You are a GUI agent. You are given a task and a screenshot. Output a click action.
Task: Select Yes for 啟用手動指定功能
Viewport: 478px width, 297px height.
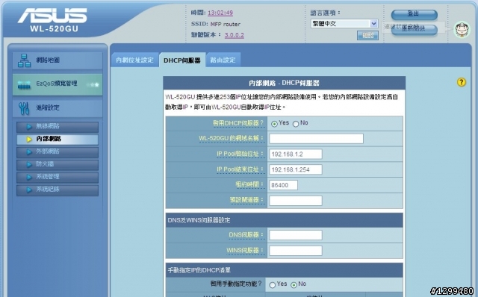pyautogui.click(x=272, y=285)
